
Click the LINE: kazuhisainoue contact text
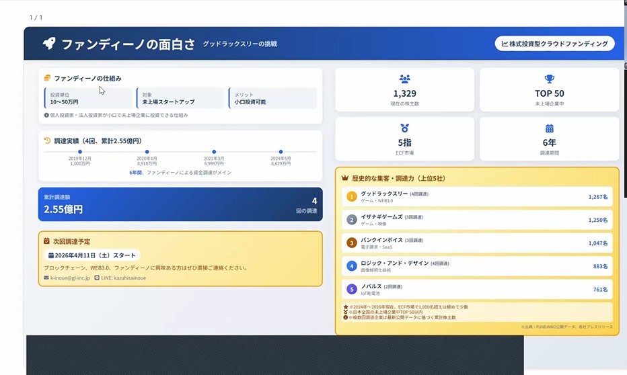pyautogui.click(x=124, y=278)
